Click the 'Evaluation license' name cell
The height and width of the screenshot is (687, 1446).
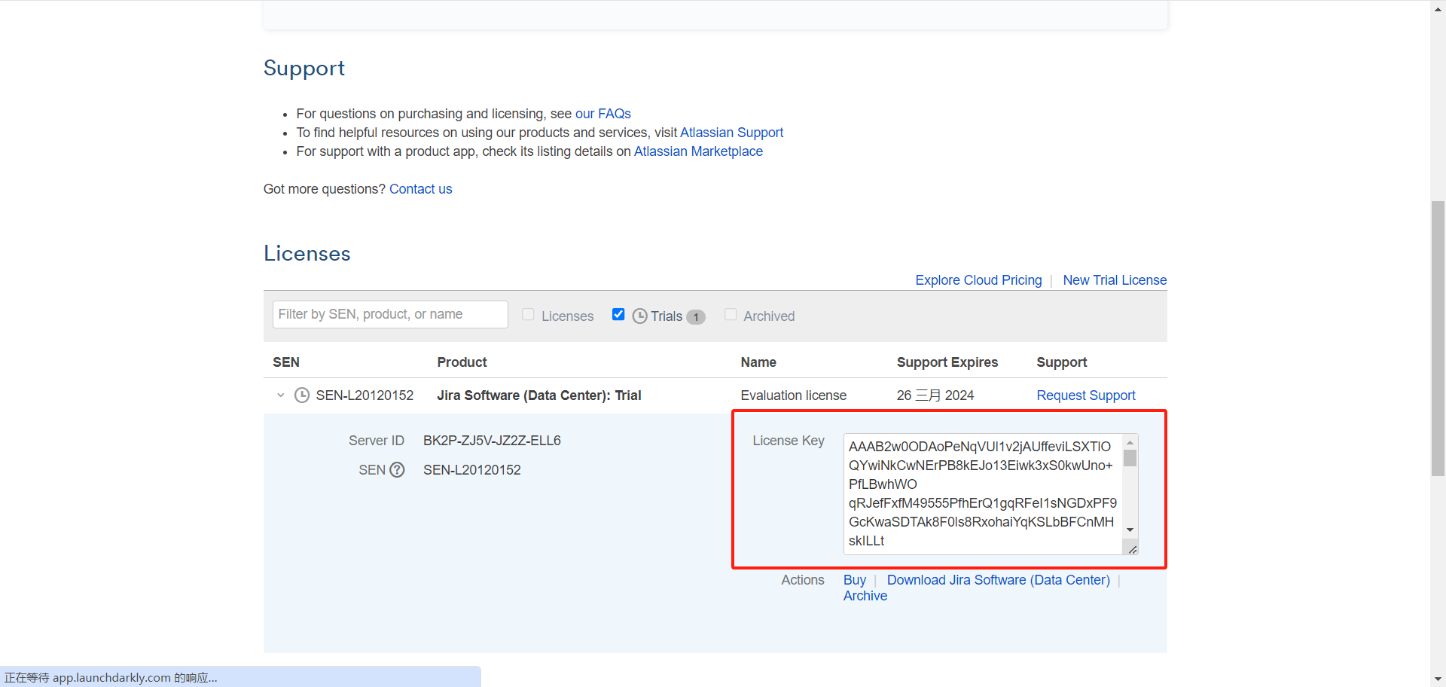click(x=794, y=395)
